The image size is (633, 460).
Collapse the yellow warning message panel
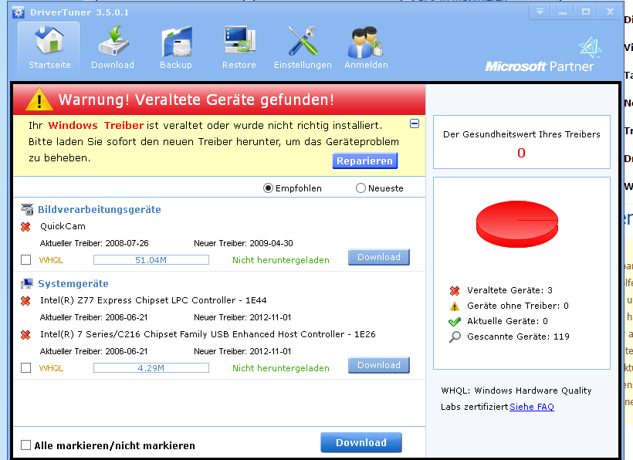point(415,123)
